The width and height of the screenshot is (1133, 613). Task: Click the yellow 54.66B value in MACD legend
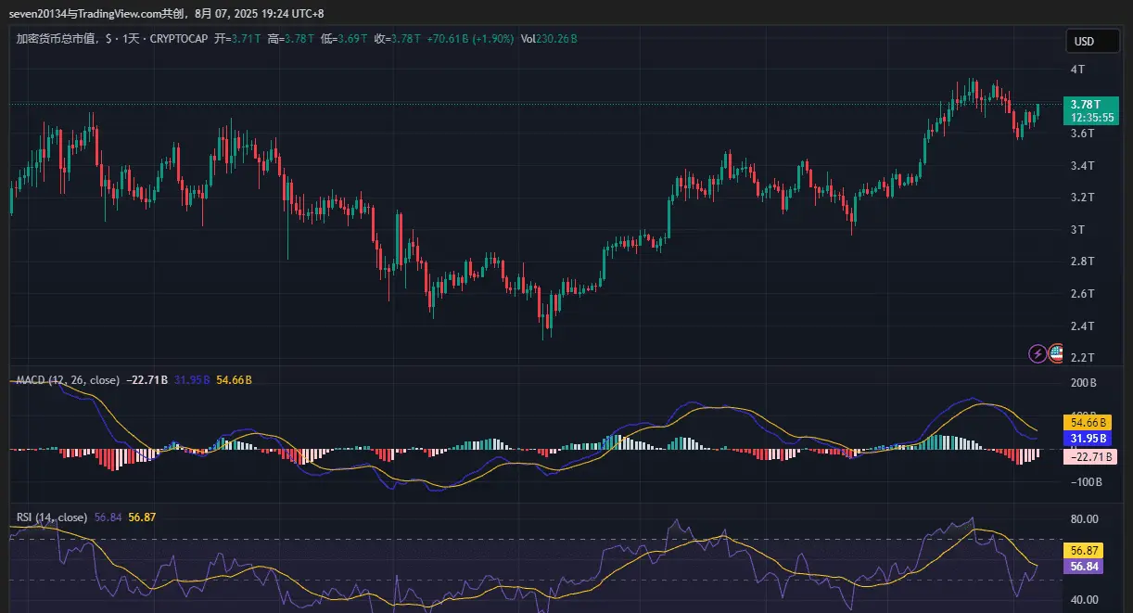tap(234, 380)
